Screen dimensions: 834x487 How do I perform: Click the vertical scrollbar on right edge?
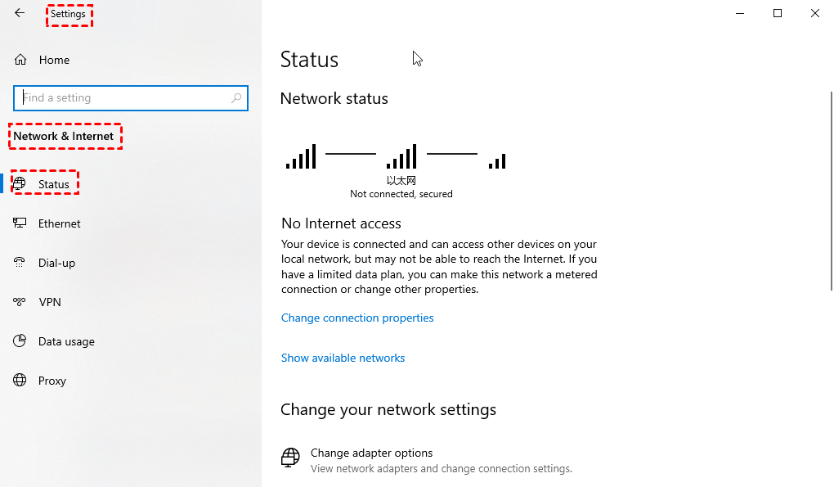point(831,191)
